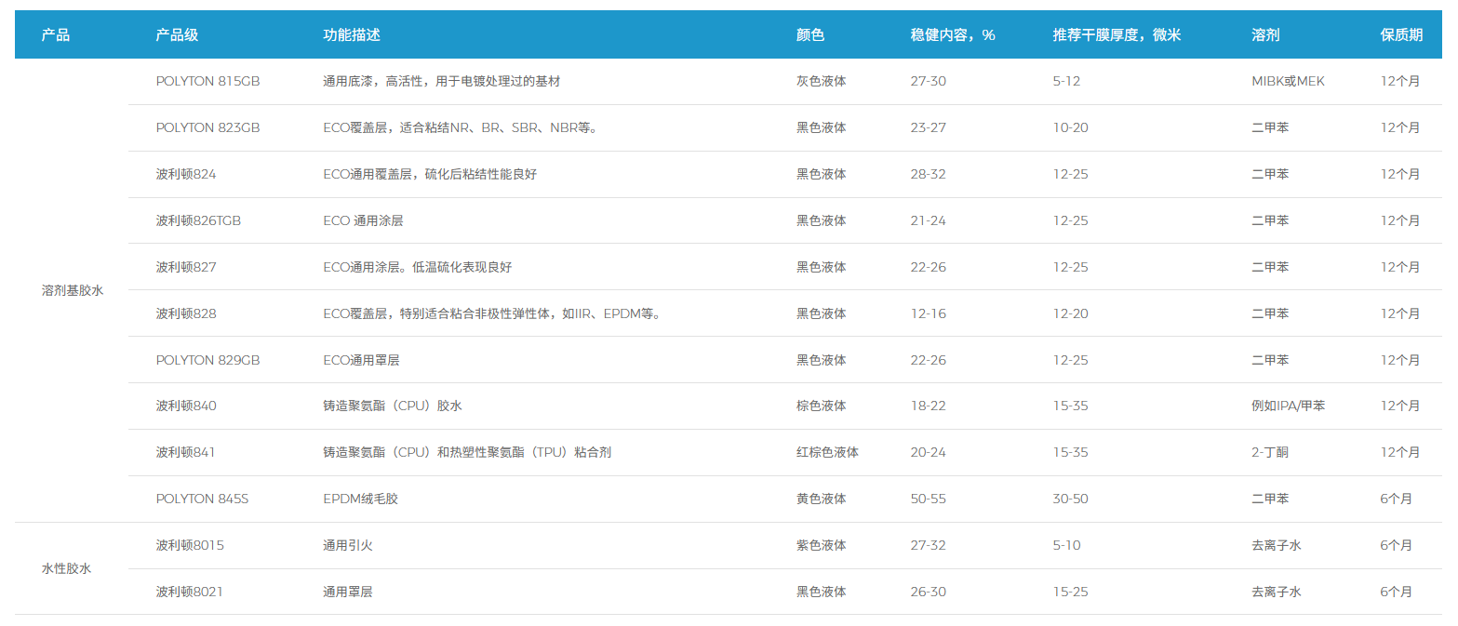Screen dimensions: 1458x626
Task: Select the 波利顿841 product name
Action: (x=186, y=453)
